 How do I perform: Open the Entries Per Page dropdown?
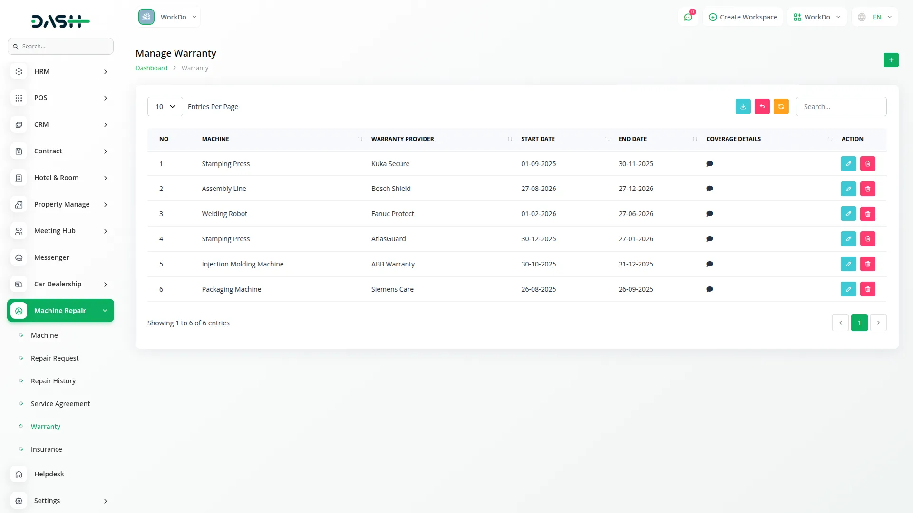click(x=165, y=106)
